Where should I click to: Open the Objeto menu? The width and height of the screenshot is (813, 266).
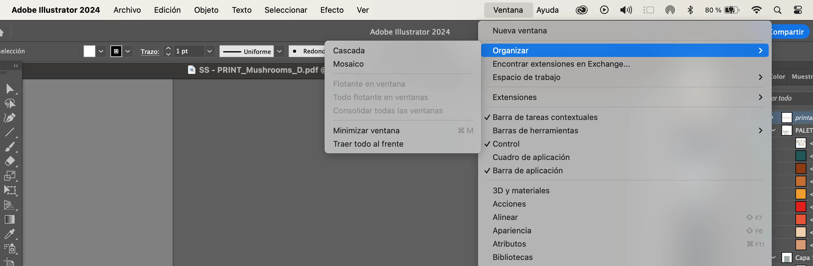click(x=206, y=10)
